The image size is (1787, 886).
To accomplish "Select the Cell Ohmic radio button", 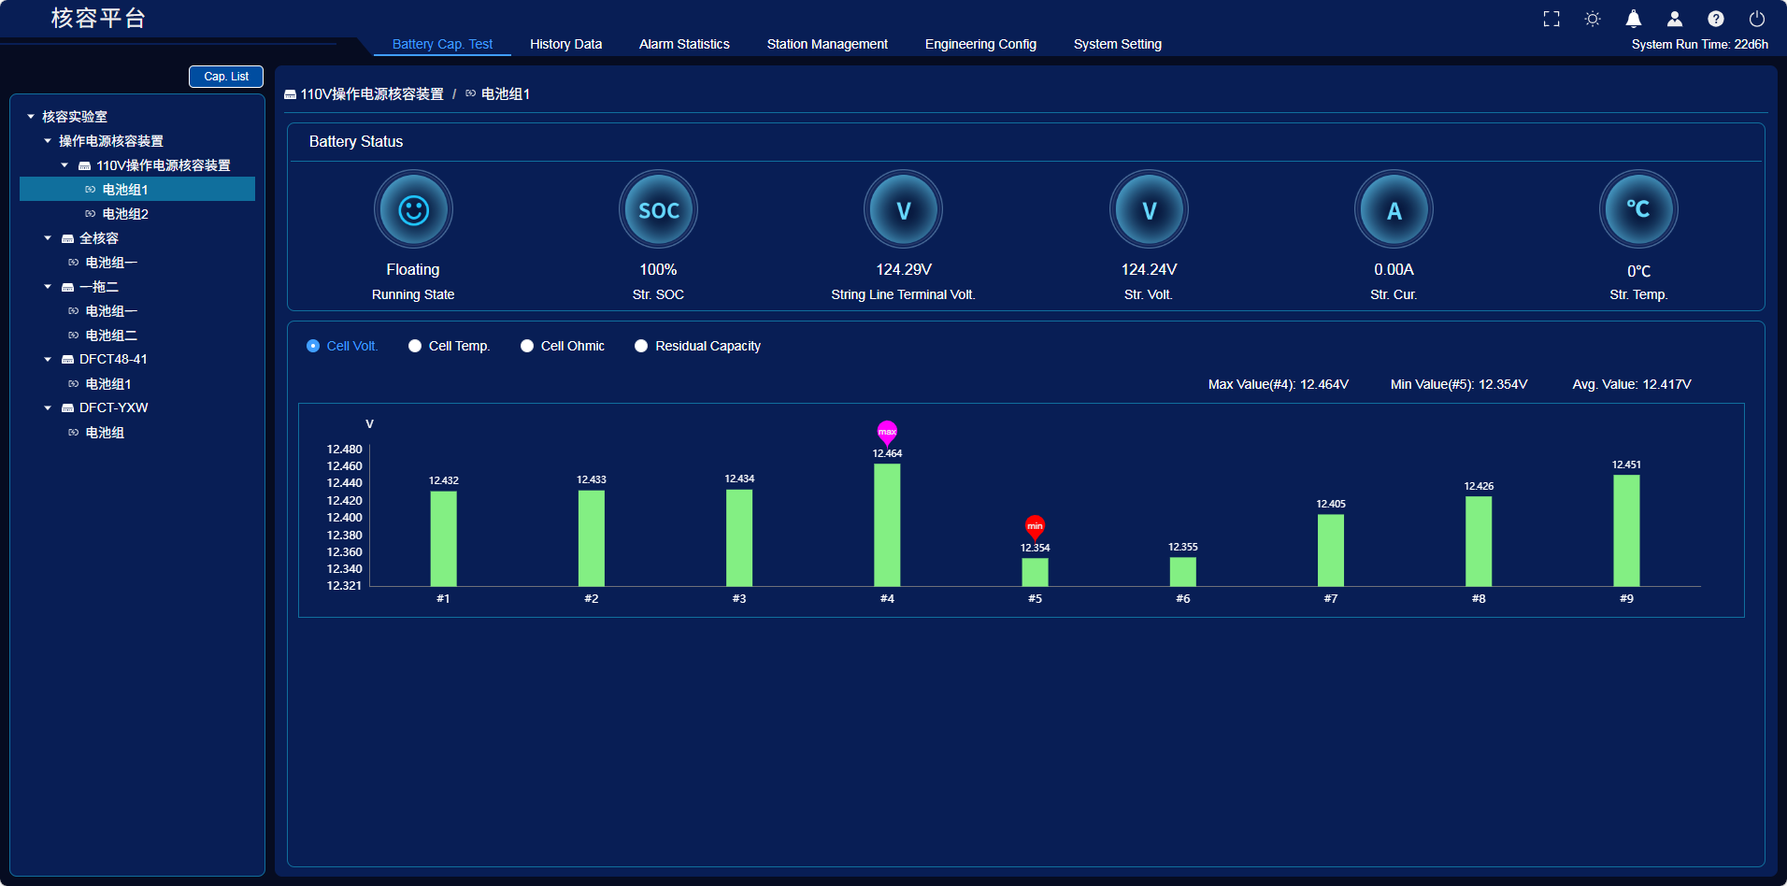I will pyautogui.click(x=527, y=346).
